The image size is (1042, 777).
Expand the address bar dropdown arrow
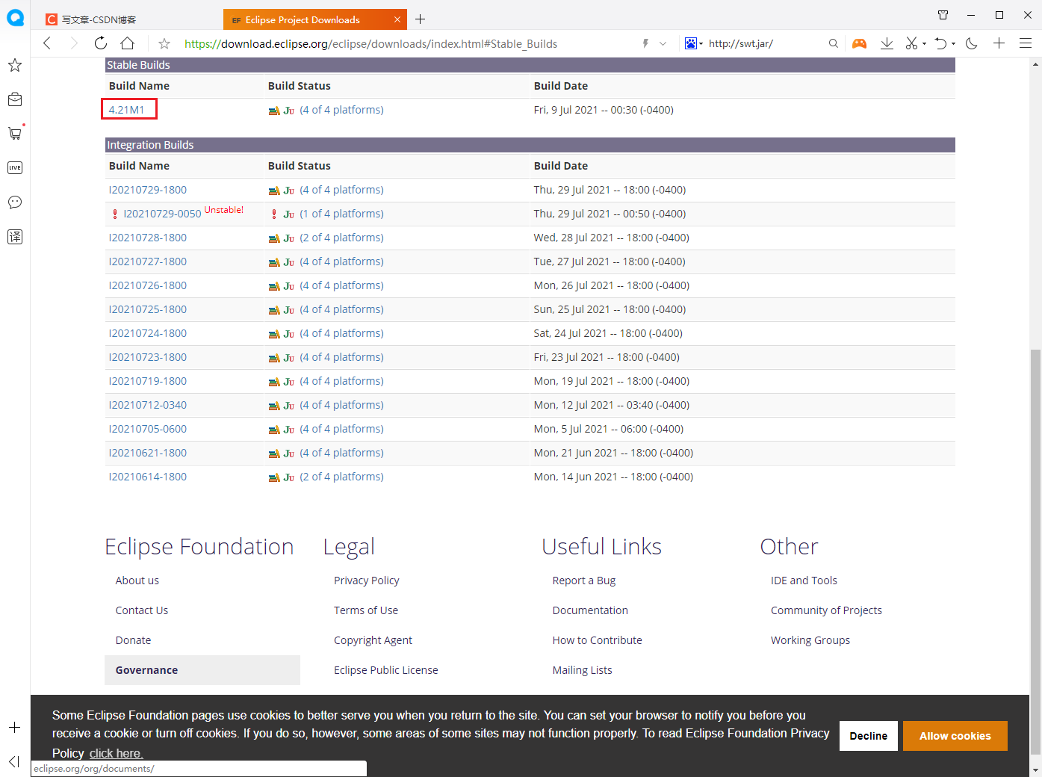(663, 44)
